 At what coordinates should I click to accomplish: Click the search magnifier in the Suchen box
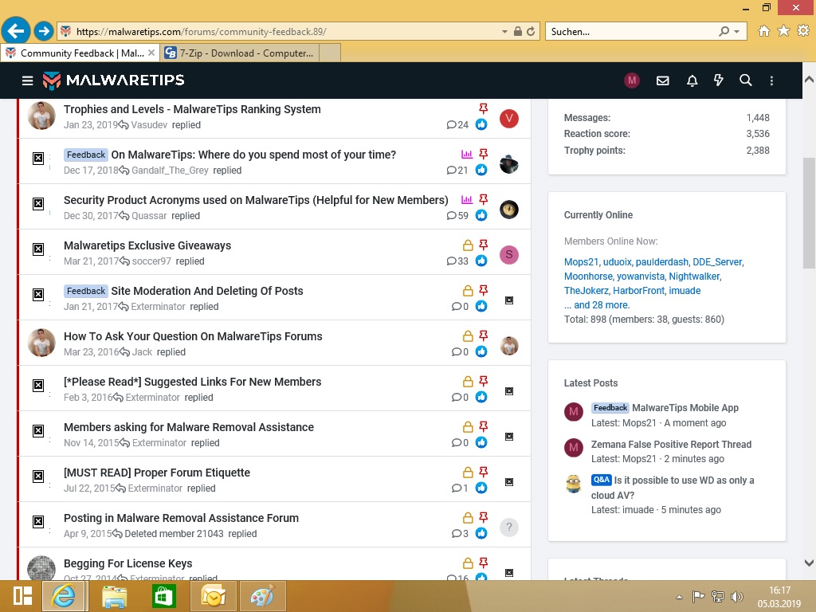(724, 31)
